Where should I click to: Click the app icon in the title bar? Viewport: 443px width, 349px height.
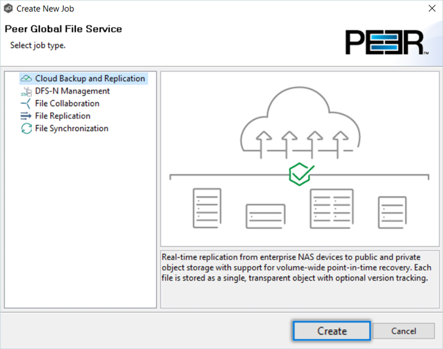[x=8, y=8]
